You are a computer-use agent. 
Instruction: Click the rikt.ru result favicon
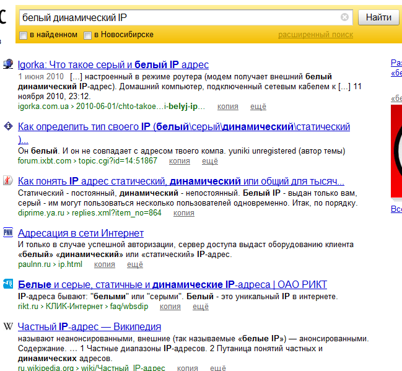[x=8, y=284]
